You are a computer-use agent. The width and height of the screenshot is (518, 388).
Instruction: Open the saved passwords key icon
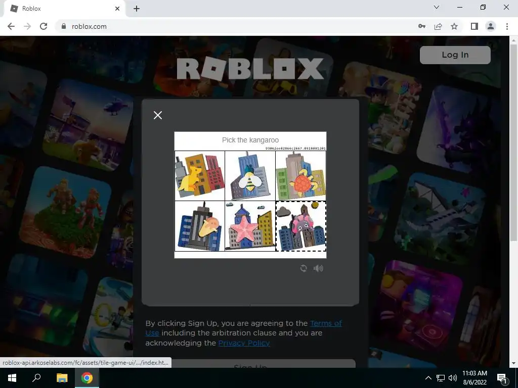click(x=421, y=26)
